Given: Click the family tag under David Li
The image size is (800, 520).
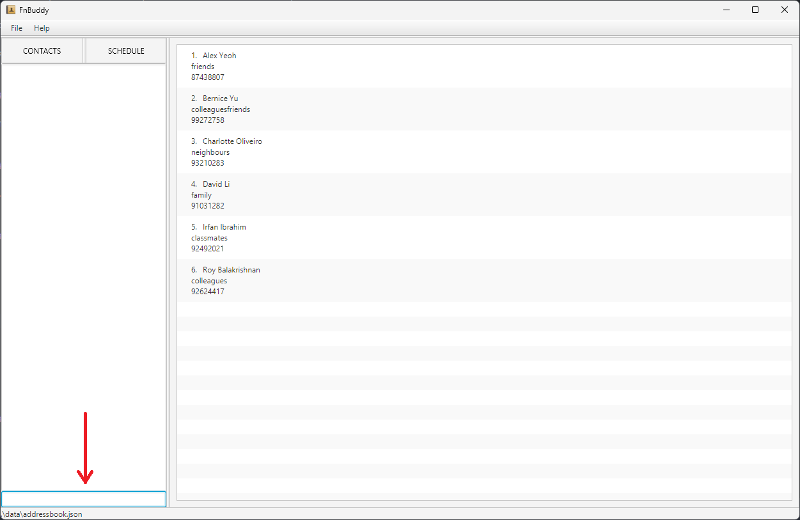Looking at the screenshot, I should (201, 195).
